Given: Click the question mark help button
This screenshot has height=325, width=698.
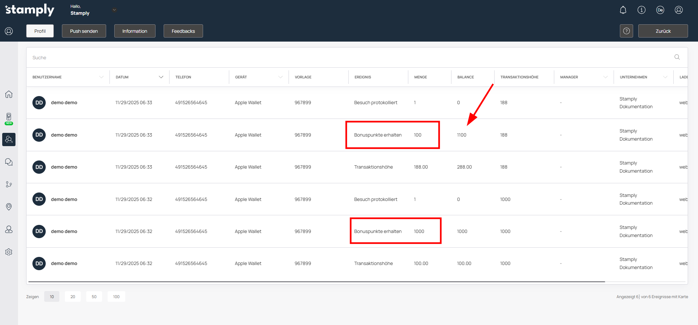Looking at the screenshot, I should click(x=626, y=31).
